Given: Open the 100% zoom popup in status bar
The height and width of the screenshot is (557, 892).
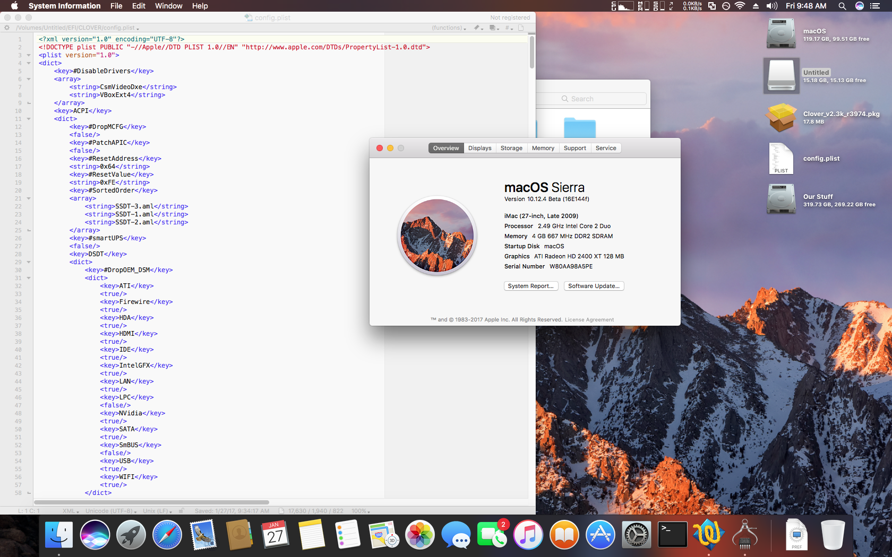Looking at the screenshot, I should 361,511.
